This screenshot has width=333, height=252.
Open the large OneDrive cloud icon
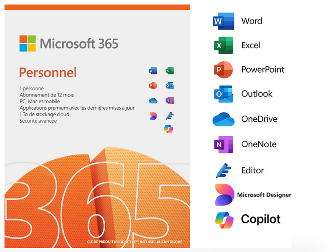click(x=223, y=119)
